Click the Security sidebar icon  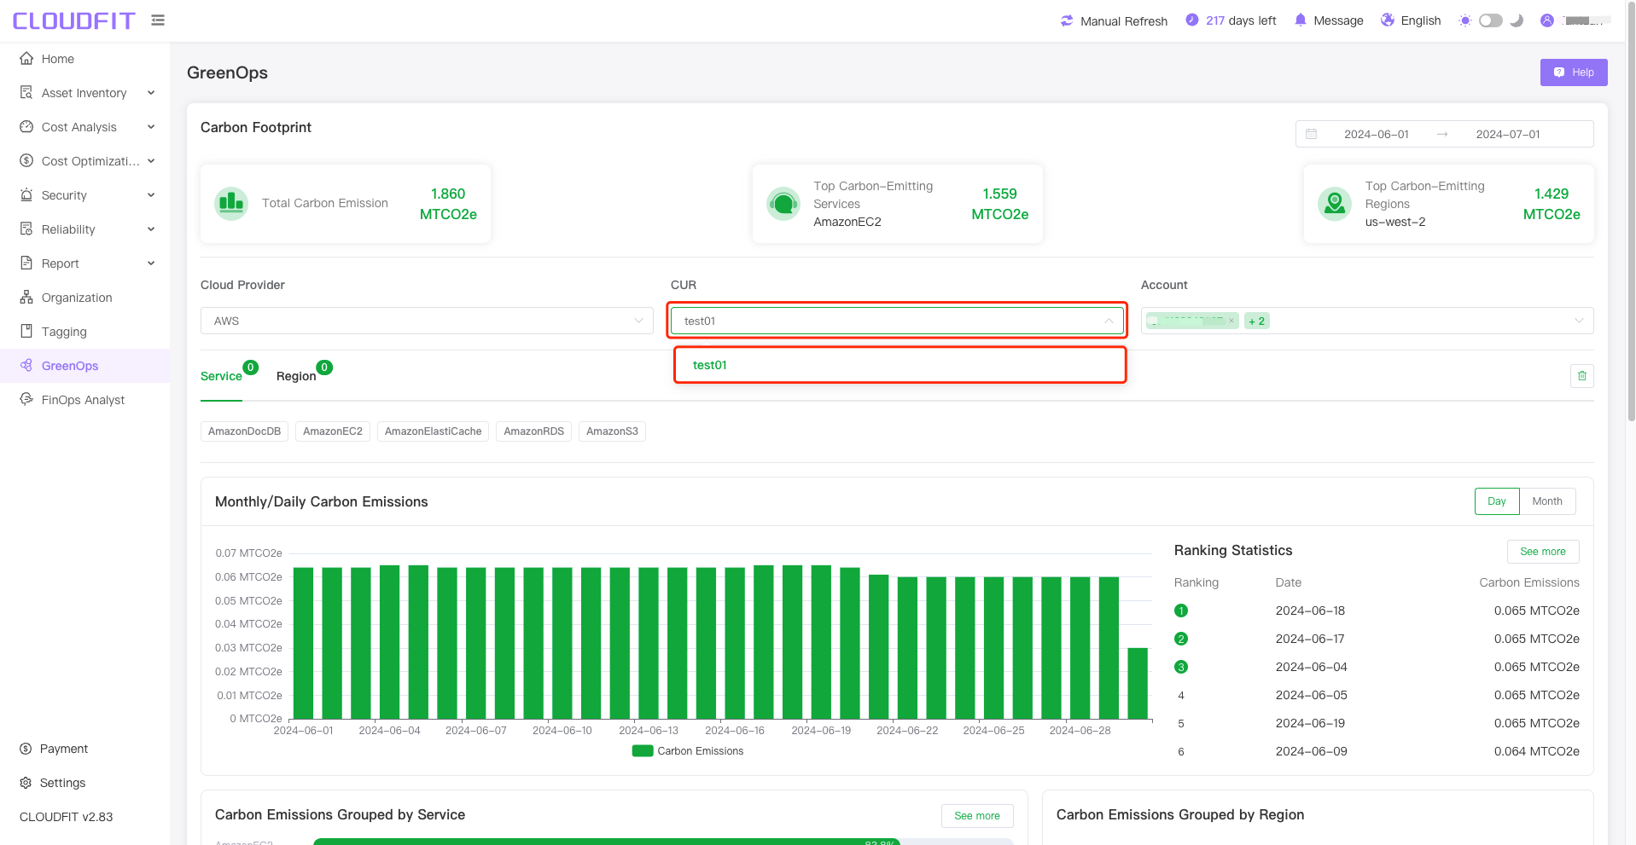tap(26, 195)
